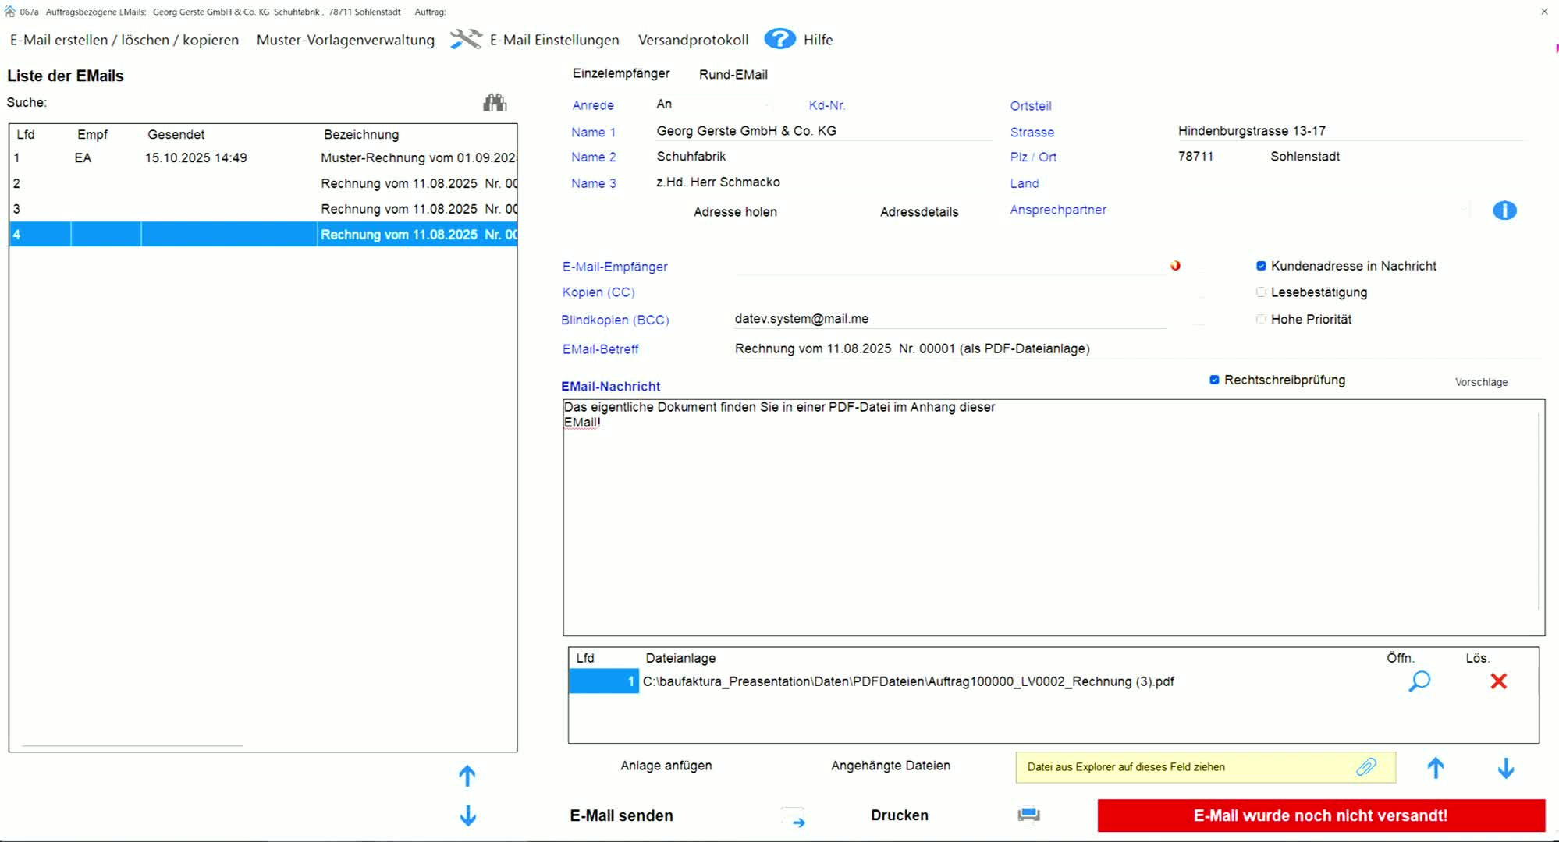Toggle Rechtschreibprüfung checkbox
Screen dimensions: 1559x842
tap(1214, 380)
